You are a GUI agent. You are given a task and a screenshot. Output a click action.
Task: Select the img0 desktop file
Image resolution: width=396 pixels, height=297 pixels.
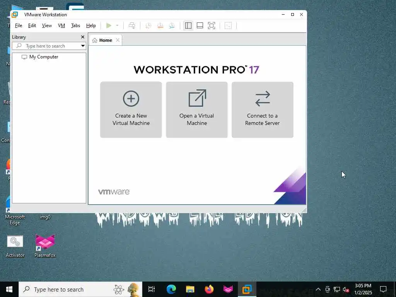[x=45, y=217]
